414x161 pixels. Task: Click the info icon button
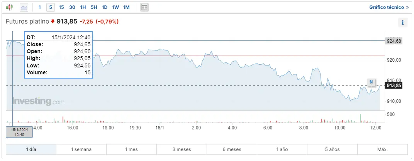tap(402, 22)
